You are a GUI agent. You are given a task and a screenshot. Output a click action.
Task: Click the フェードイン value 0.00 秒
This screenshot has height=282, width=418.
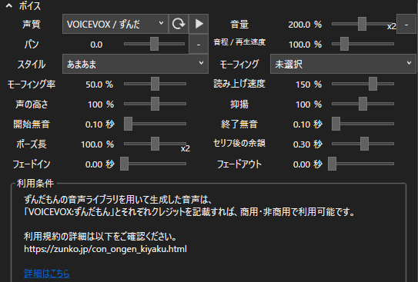100,164
